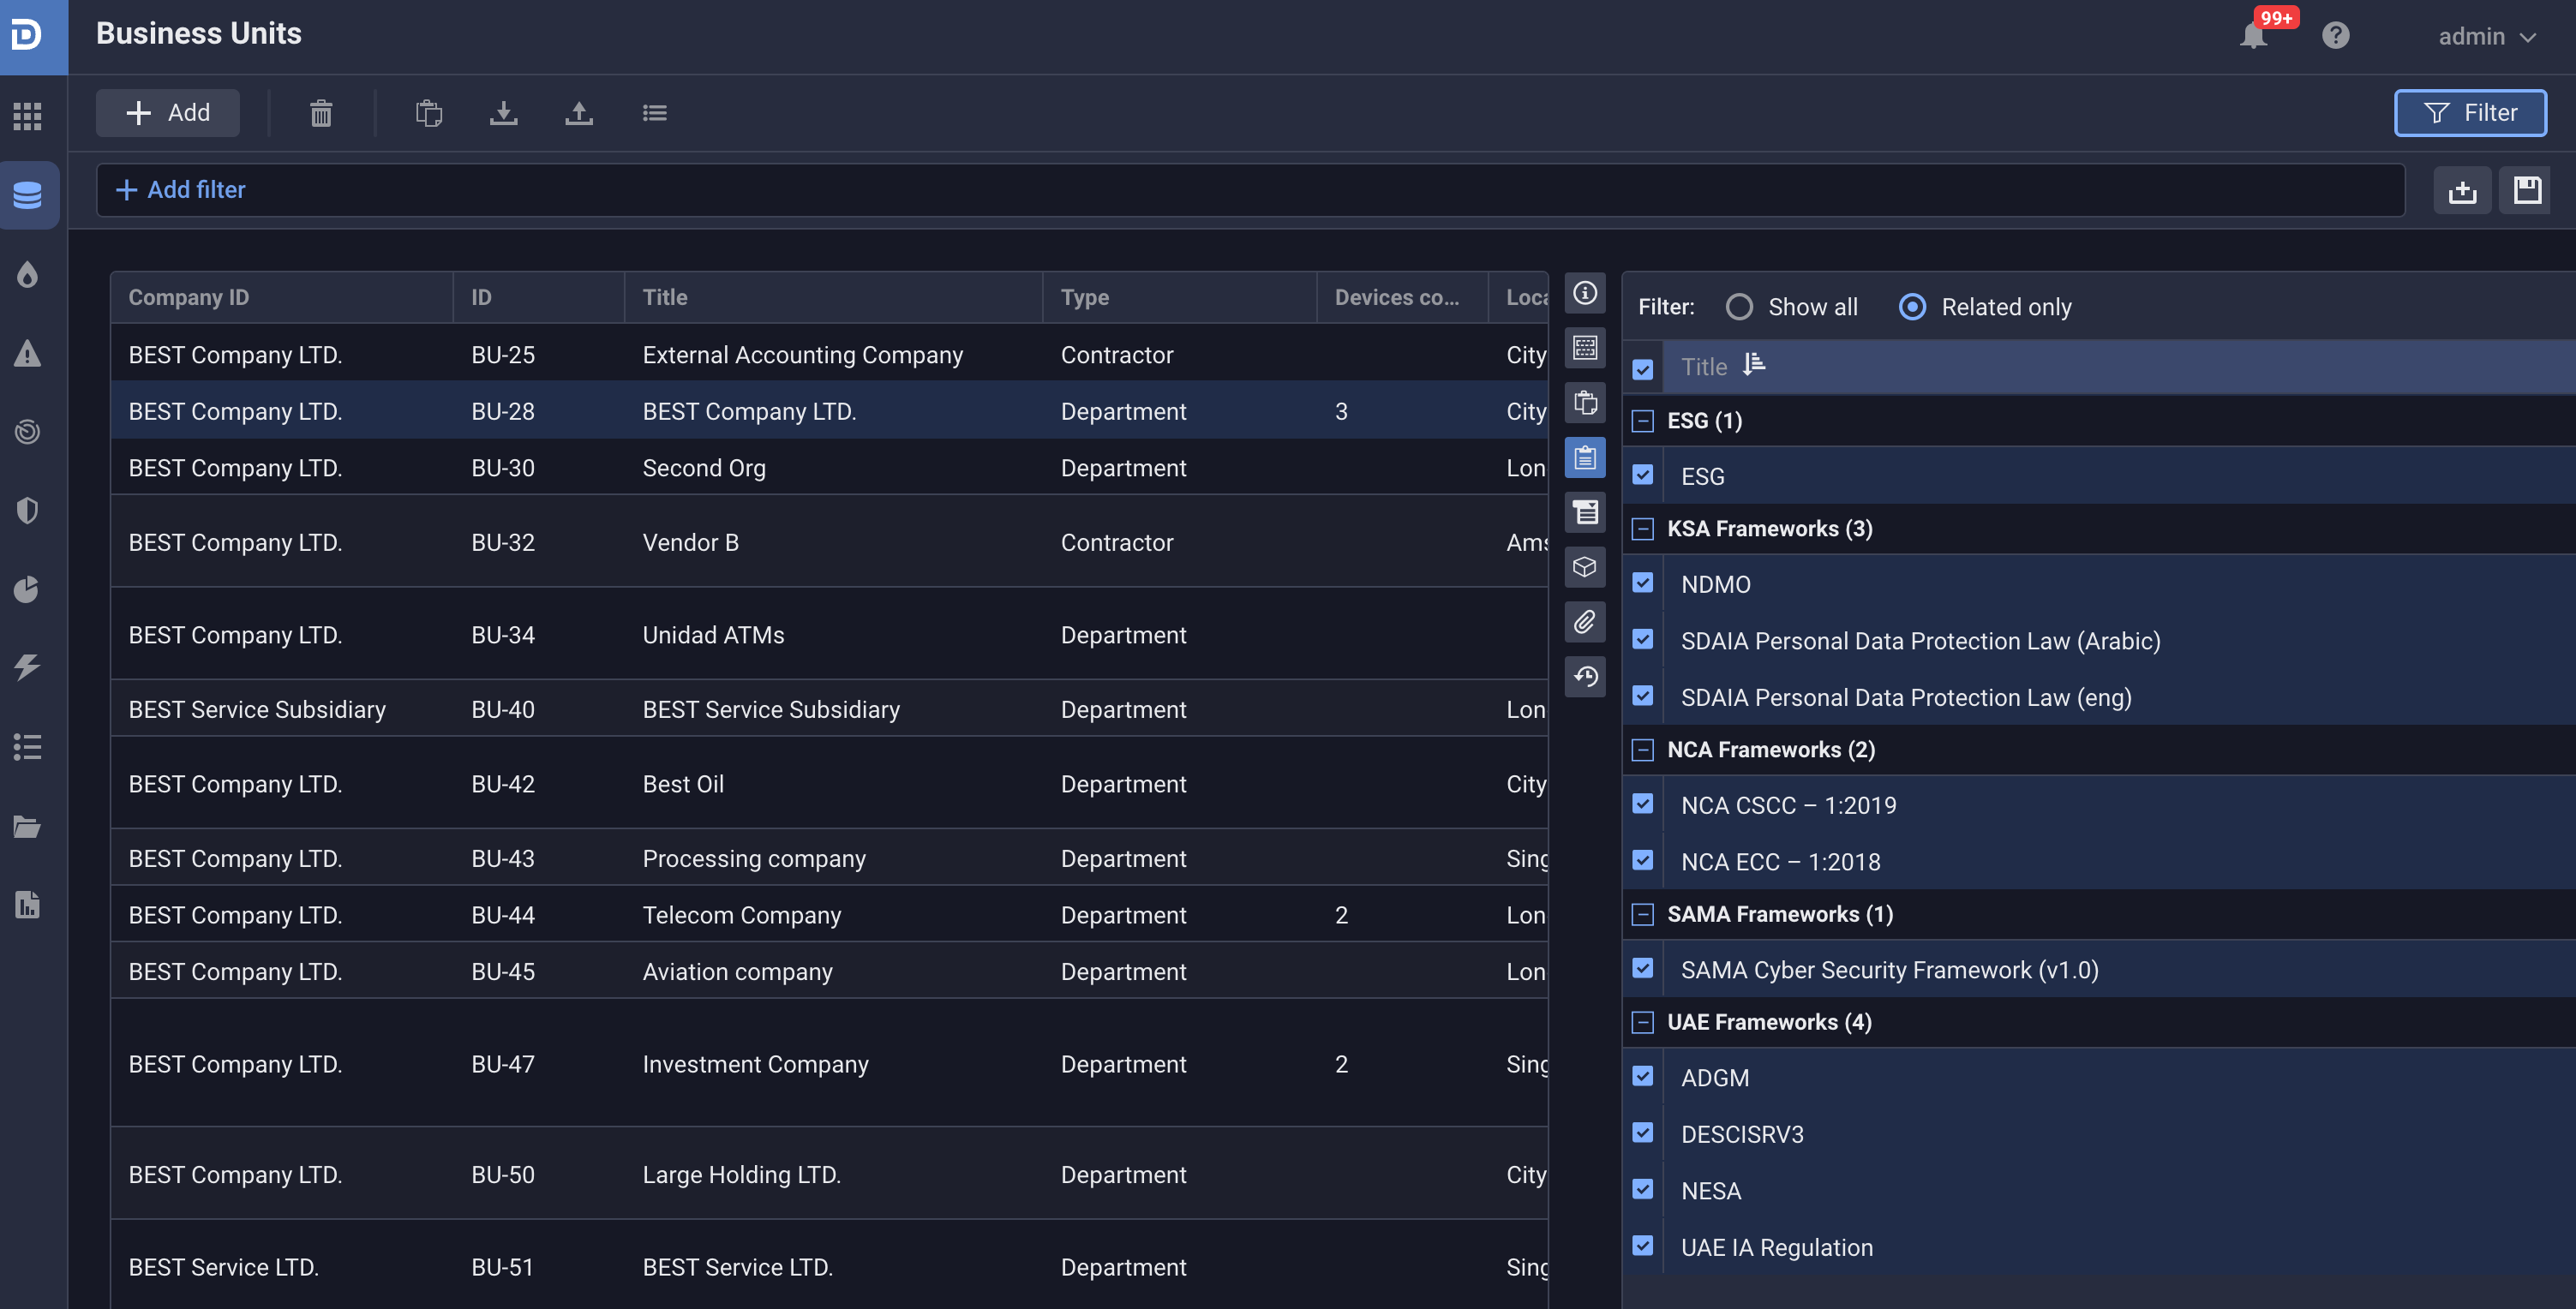Select the BU-44 Telecom Company row

click(740, 915)
